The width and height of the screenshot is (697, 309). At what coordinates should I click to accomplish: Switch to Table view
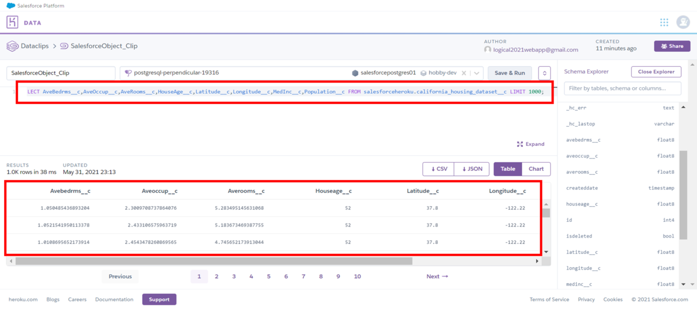508,169
